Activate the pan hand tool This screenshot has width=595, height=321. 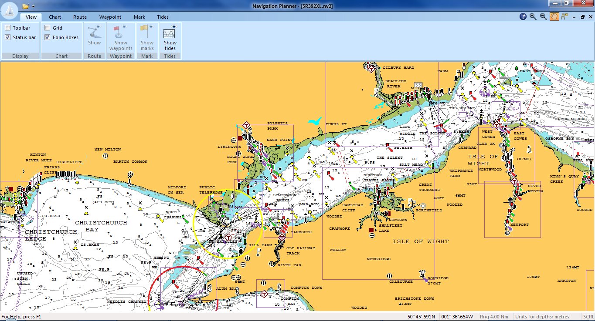[x=554, y=16]
